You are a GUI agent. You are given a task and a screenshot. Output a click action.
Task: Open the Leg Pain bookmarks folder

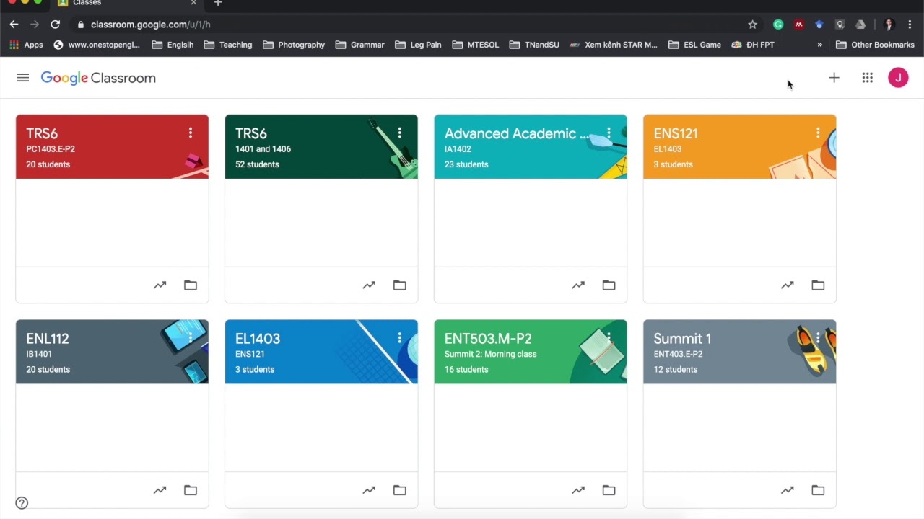click(x=418, y=45)
